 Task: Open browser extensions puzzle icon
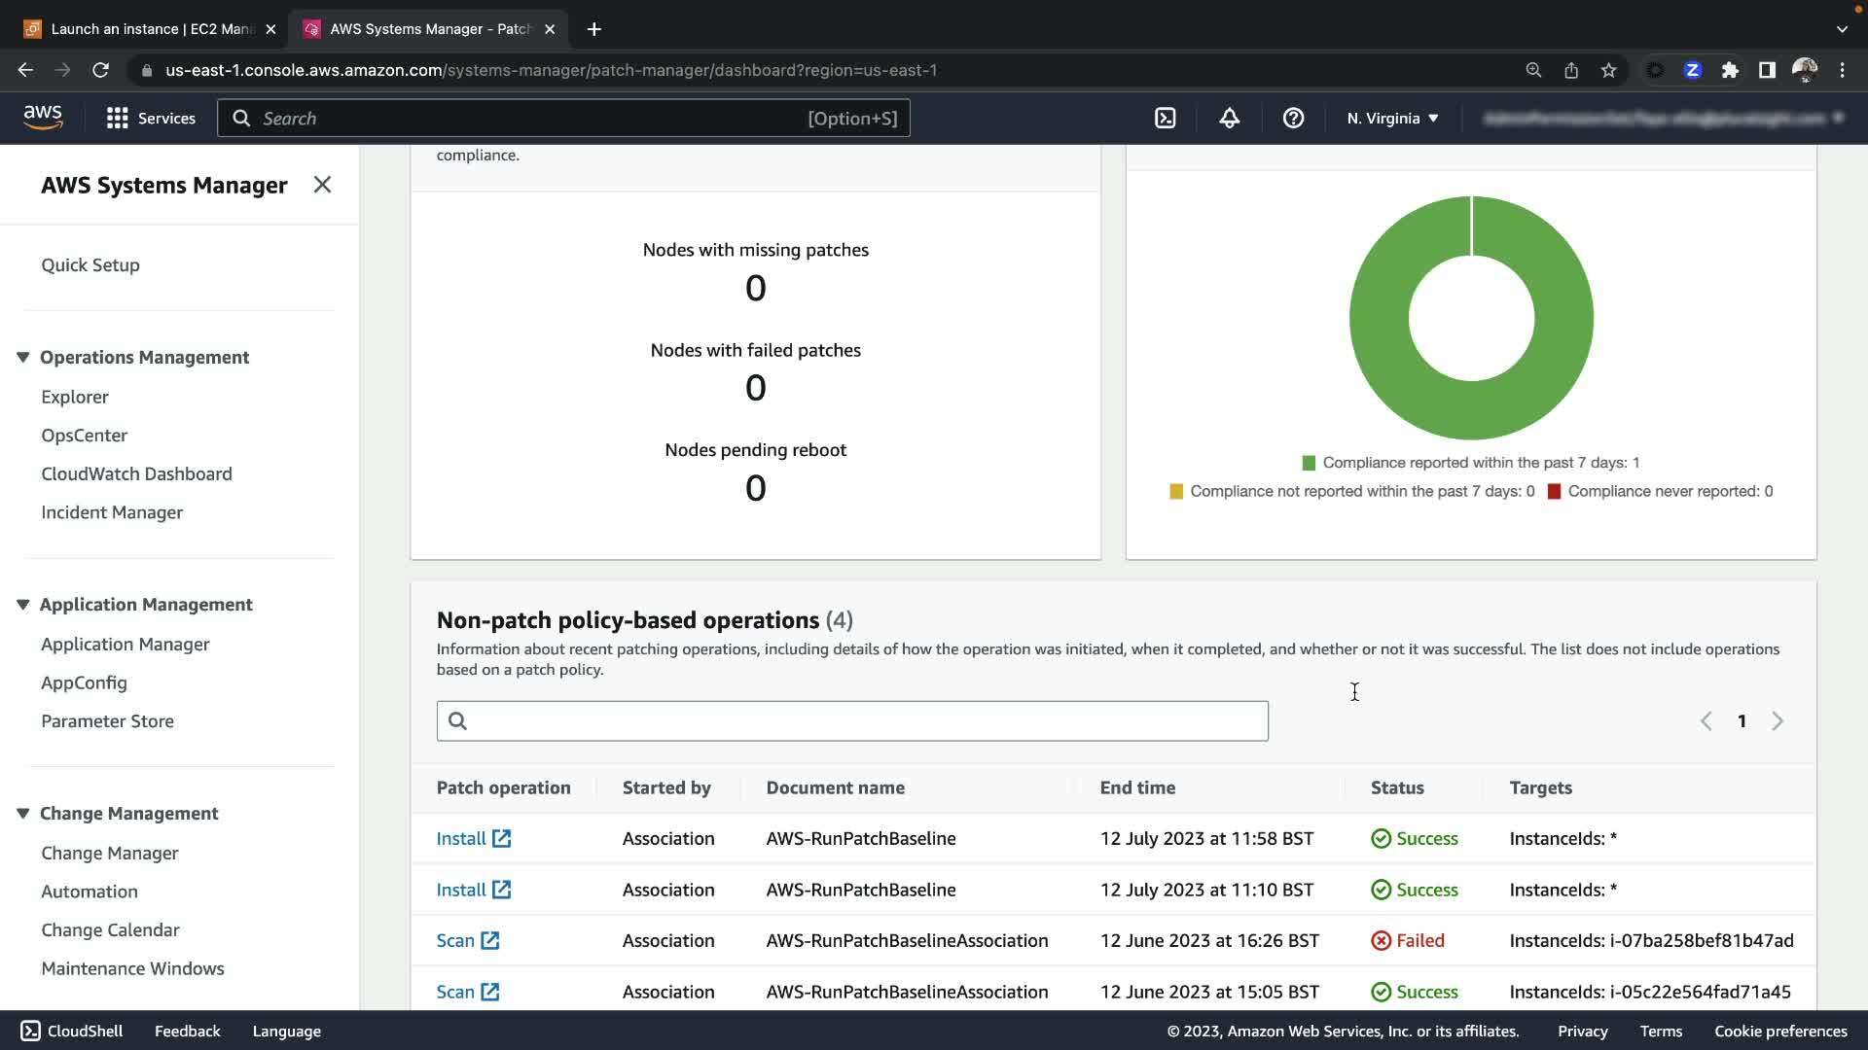[x=1730, y=70]
